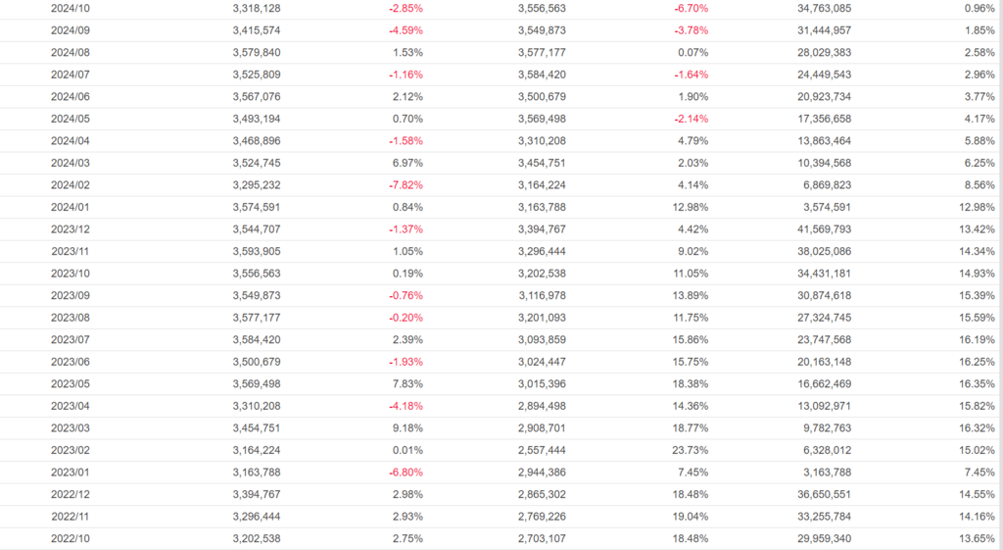Select the red -7.82% value
Viewport: 1003px width, 550px height.
pyautogui.click(x=405, y=184)
